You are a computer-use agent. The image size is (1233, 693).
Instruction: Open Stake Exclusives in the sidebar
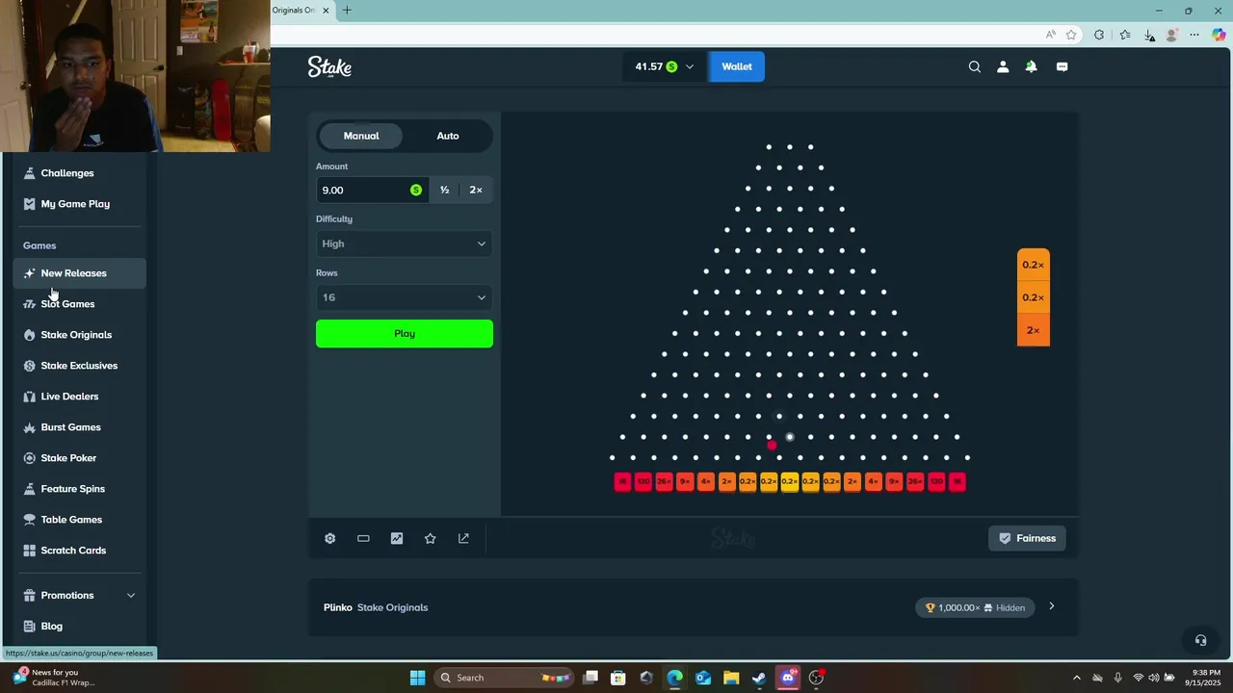(x=80, y=366)
